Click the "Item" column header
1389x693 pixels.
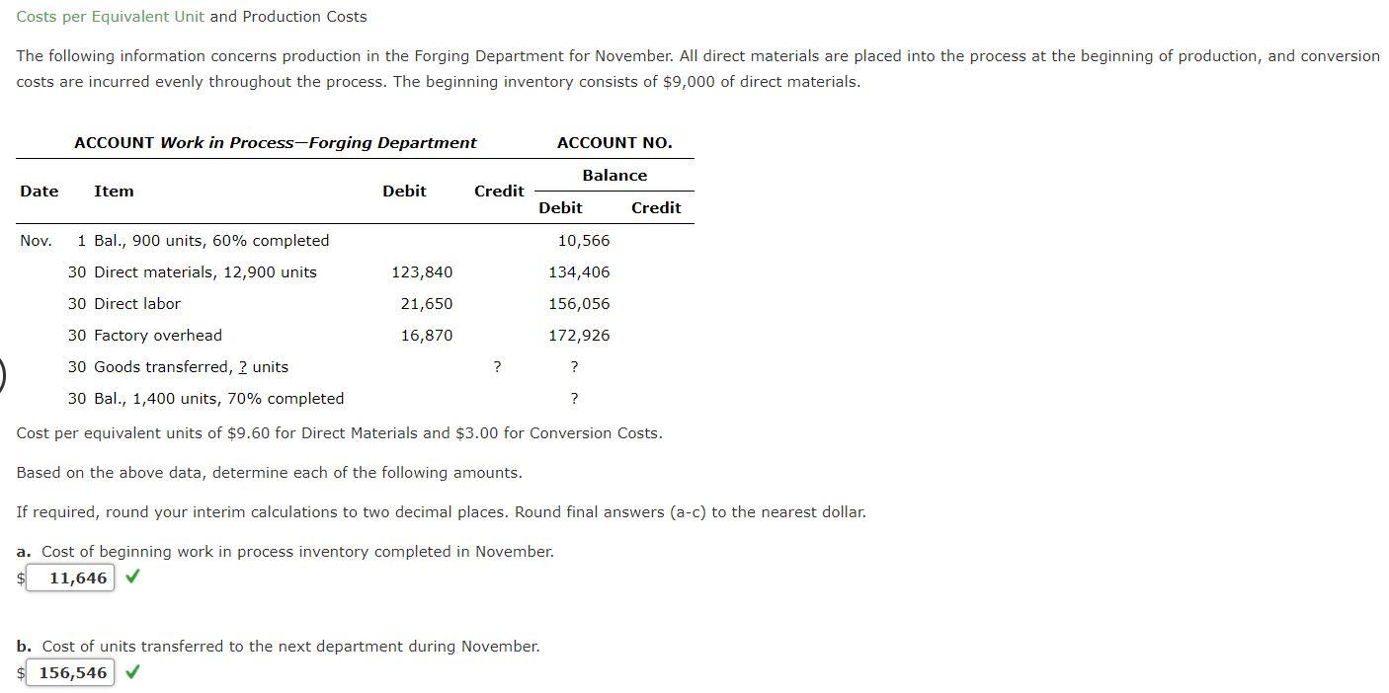tap(114, 191)
